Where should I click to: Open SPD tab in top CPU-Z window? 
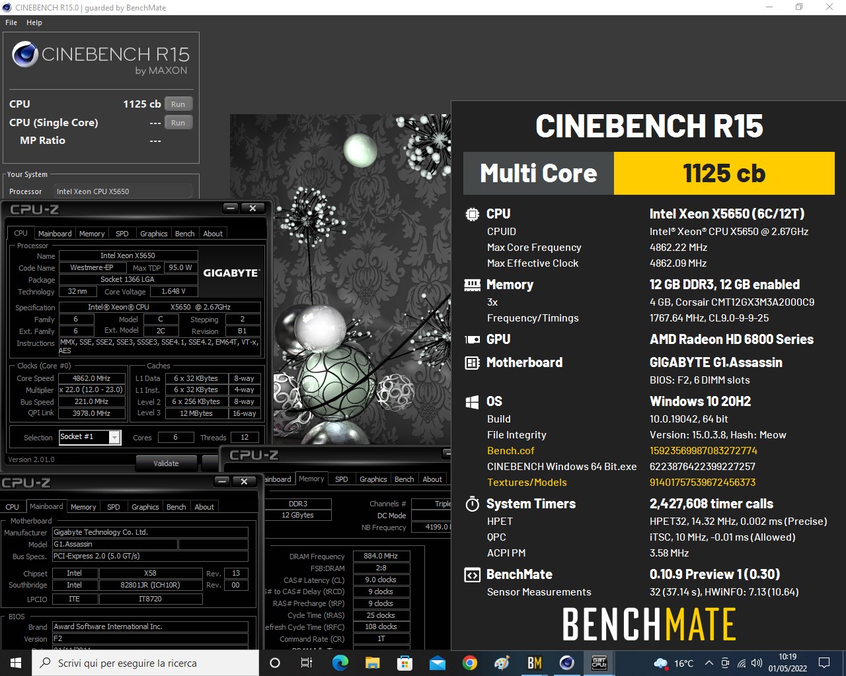[122, 234]
